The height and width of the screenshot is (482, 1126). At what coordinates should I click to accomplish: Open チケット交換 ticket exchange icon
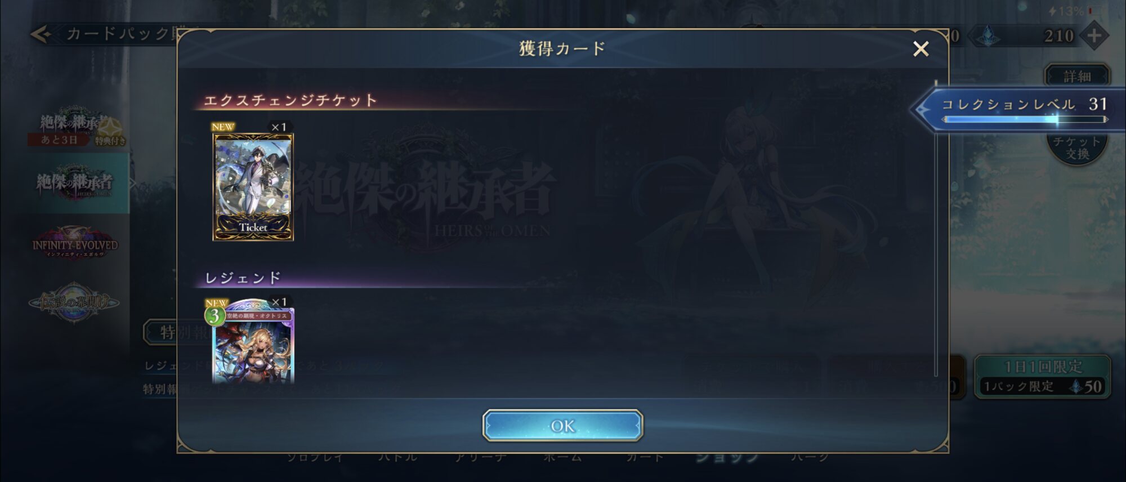pyautogui.click(x=1077, y=148)
